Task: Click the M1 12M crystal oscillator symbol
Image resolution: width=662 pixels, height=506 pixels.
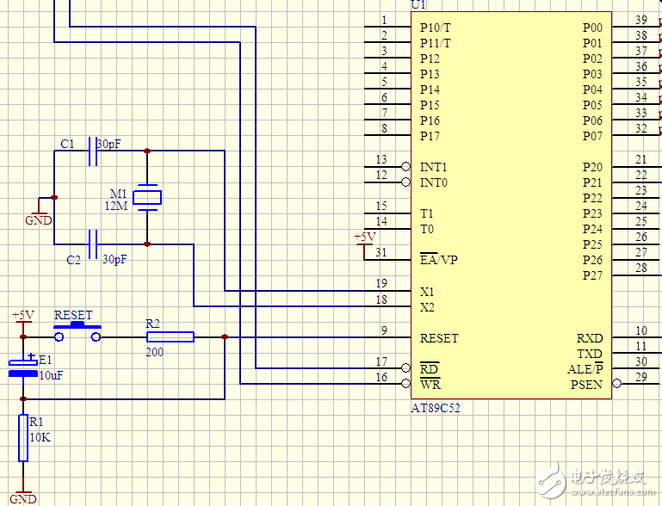Action: (x=149, y=197)
